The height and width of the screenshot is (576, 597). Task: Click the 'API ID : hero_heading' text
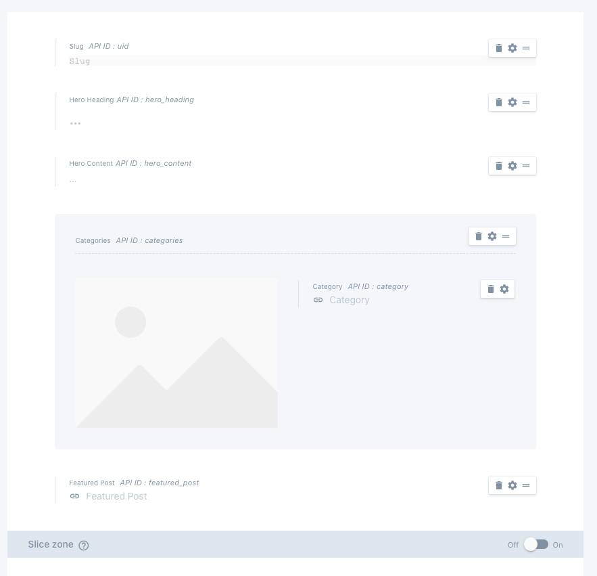pyautogui.click(x=156, y=99)
